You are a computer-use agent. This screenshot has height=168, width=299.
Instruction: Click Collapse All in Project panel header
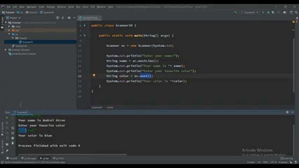tap(63, 18)
